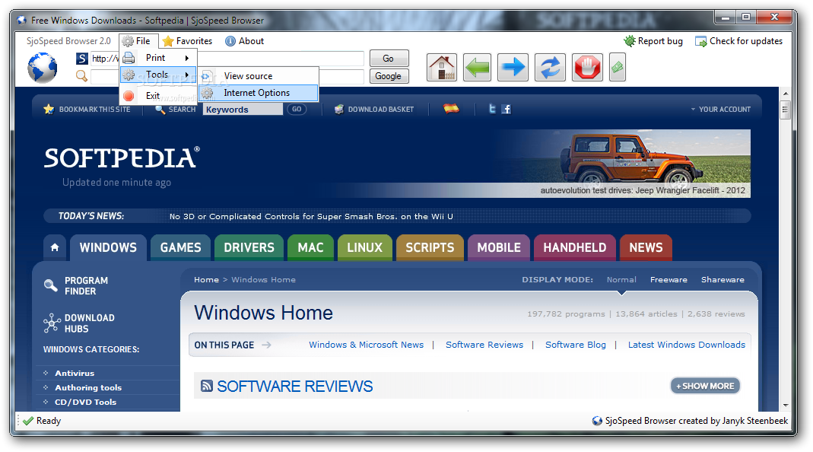Viewport: 813px width, 452px height.
Task: Click the Bookmark This Site star
Action: 49,109
